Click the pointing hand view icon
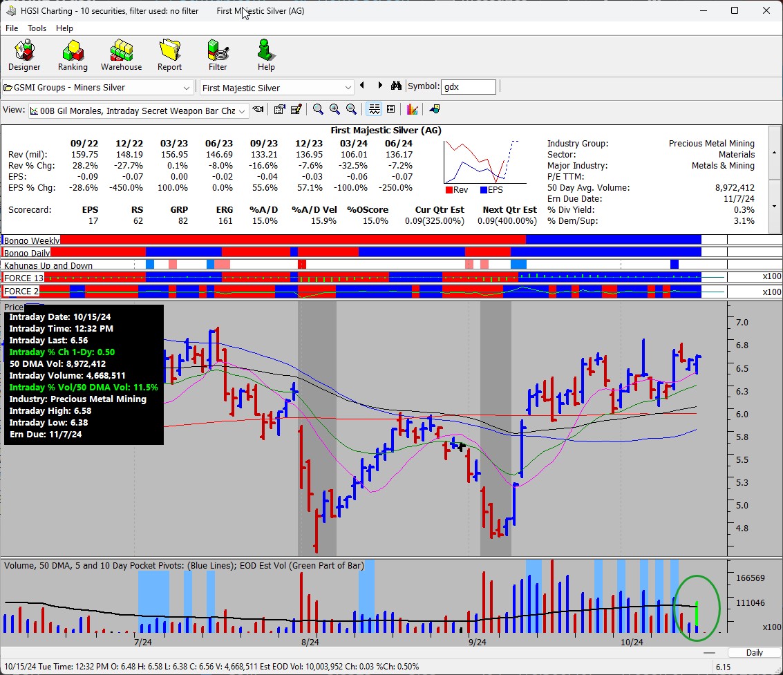 point(258,109)
